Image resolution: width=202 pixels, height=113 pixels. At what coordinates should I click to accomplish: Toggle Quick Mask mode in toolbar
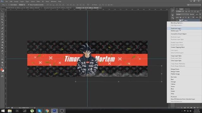tap(2, 74)
